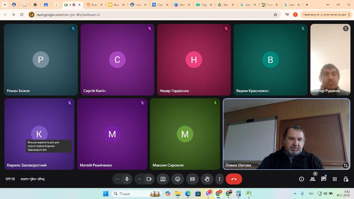Start presenting your screen
This screenshot has height=199, width=354.
(163, 179)
